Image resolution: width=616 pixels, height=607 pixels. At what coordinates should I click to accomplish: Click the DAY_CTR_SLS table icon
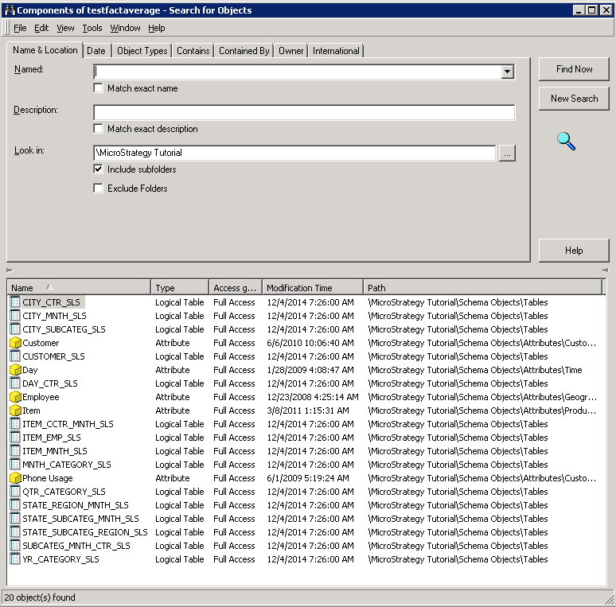coord(15,383)
